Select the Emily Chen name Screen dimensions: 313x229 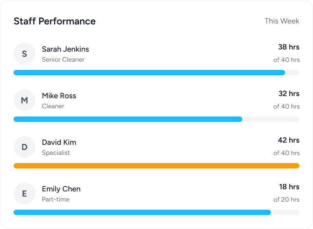click(x=61, y=189)
